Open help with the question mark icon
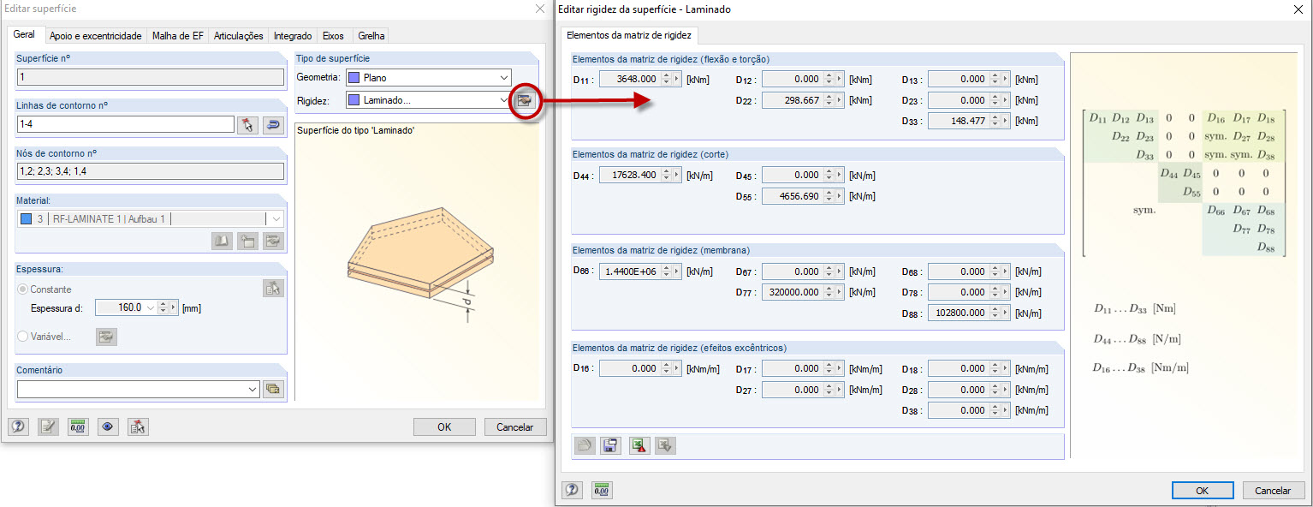Image resolution: width=1313 pixels, height=507 pixels. point(18,426)
